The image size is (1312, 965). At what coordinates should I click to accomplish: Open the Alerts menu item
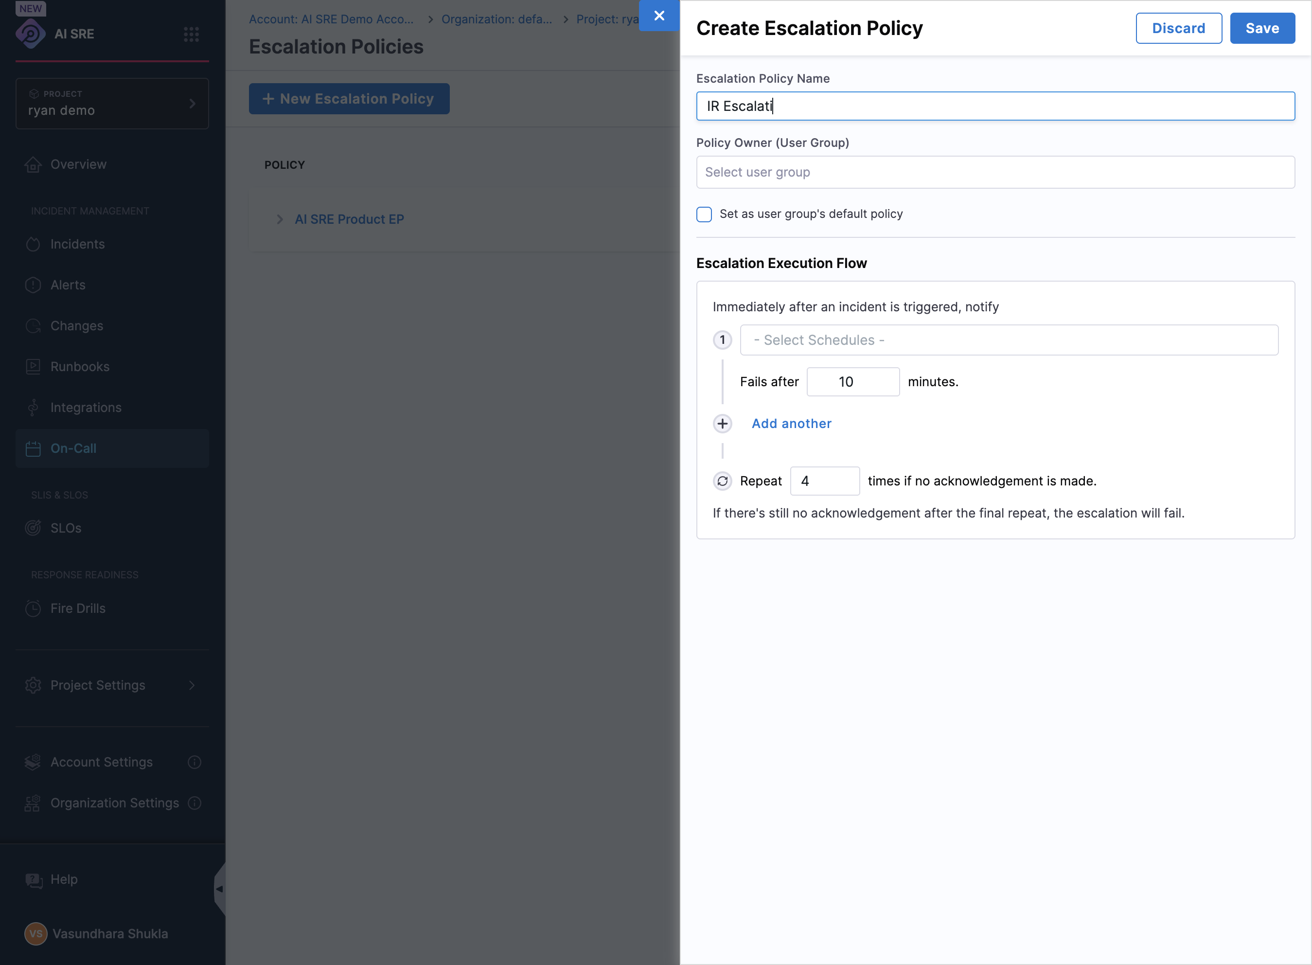112,285
